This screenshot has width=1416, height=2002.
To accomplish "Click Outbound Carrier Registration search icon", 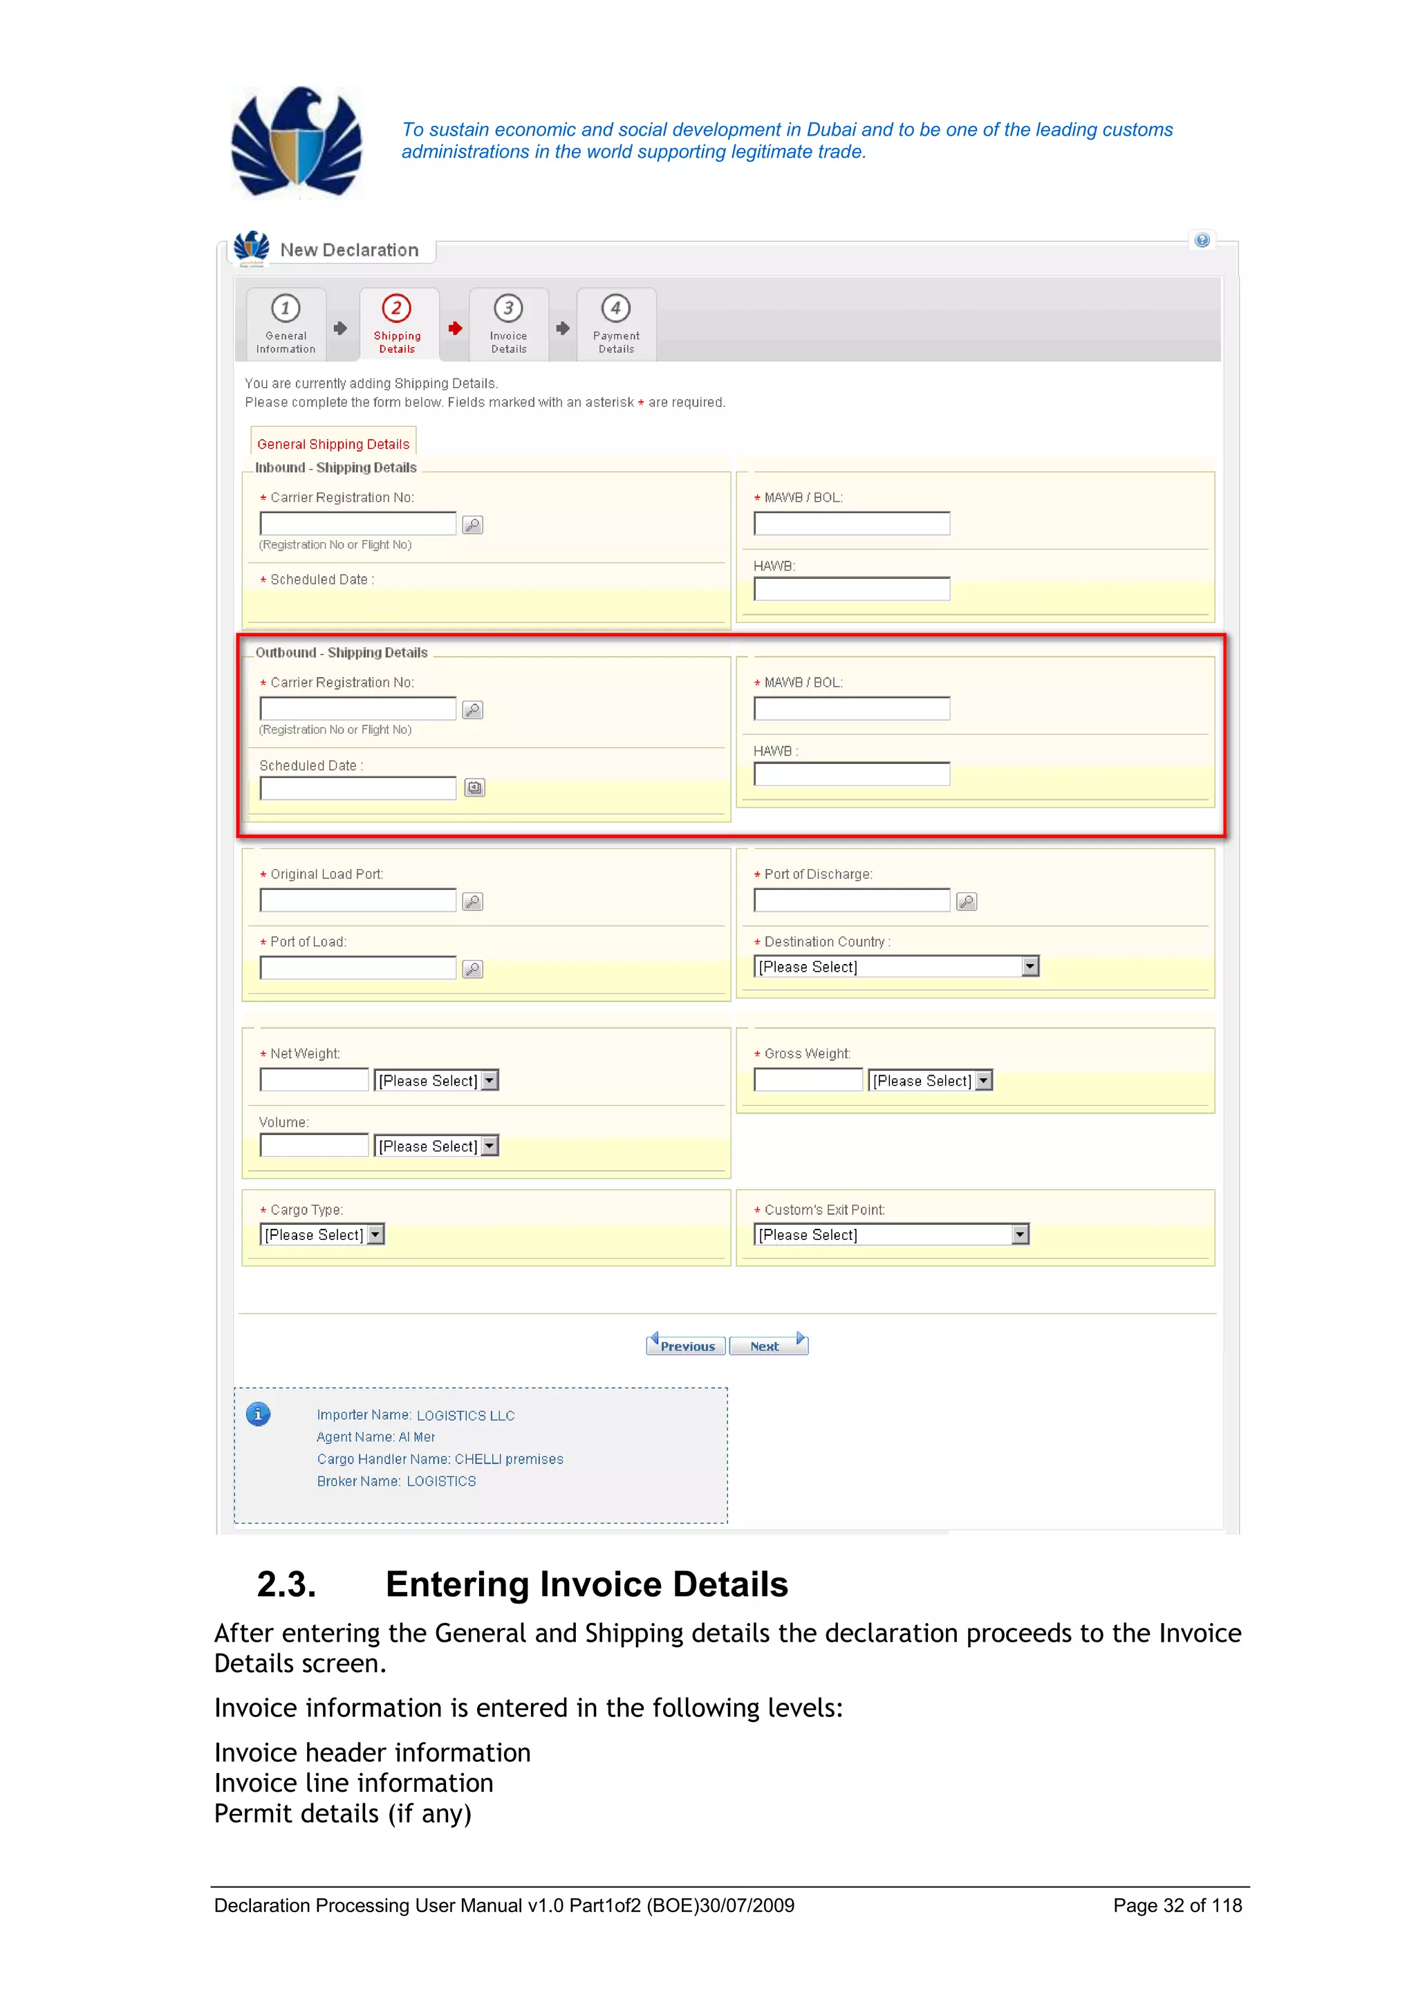I will click(473, 710).
